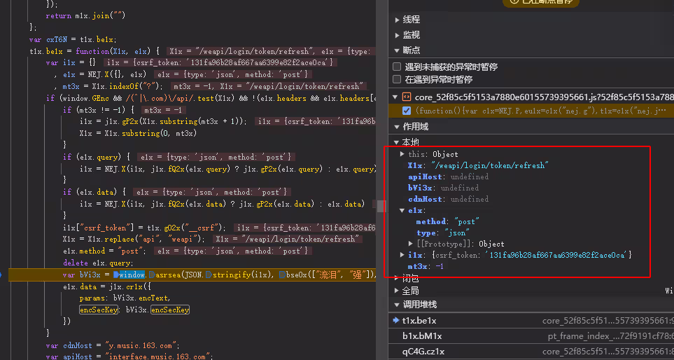This screenshot has height=360, width=674.
Task: Enable 在遇到异常时暂停 checkbox
Action: [x=398, y=80]
